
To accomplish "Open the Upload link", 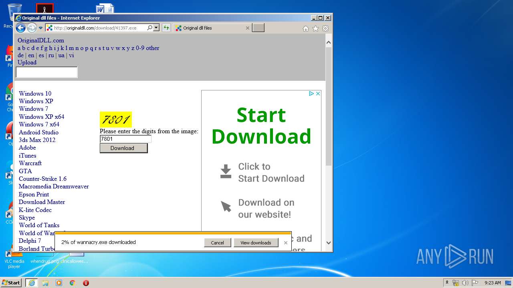I will 27,62.
